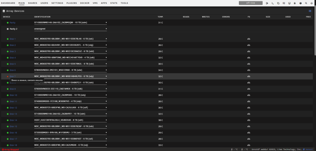Image resolution: width=316 pixels, height=151 pixels.
Task: Open the Shares tab
Action: pos(33,3)
